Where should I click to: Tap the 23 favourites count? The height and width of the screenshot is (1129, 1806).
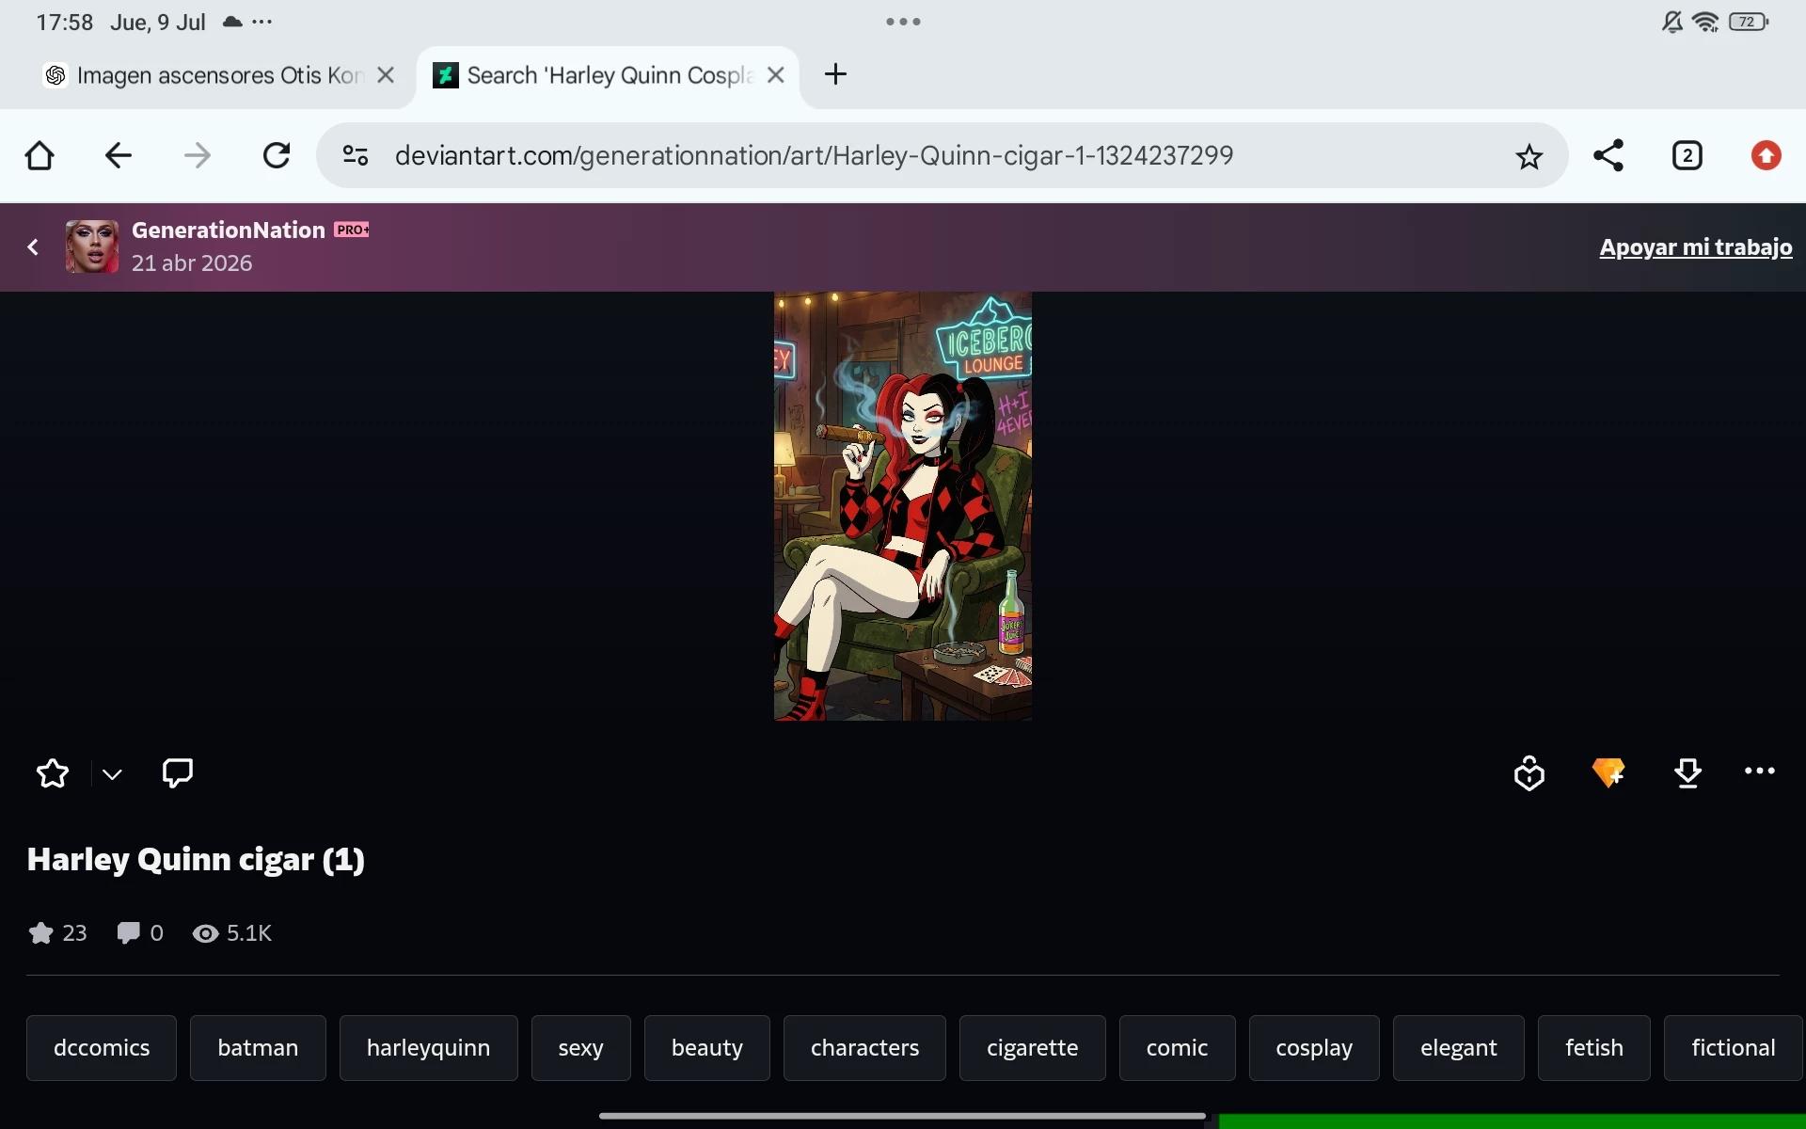57,932
